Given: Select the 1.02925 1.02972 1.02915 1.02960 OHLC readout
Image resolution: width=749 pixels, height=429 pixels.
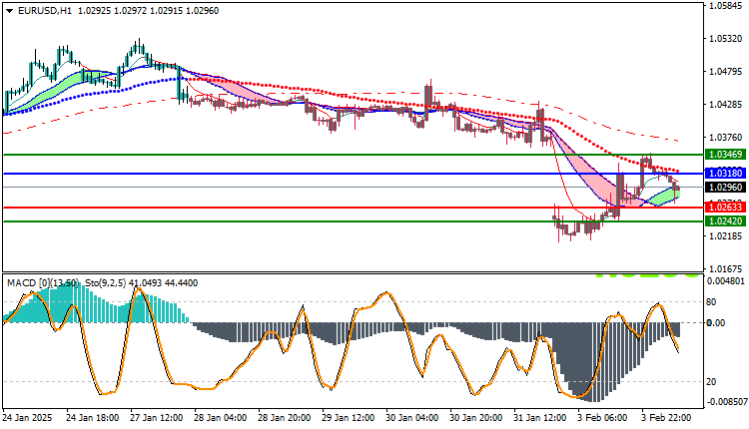Looking at the screenshot, I should [148, 11].
